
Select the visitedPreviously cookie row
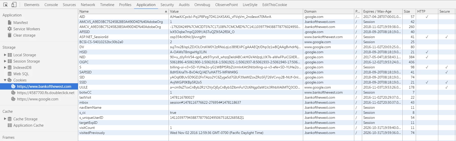point(267,133)
